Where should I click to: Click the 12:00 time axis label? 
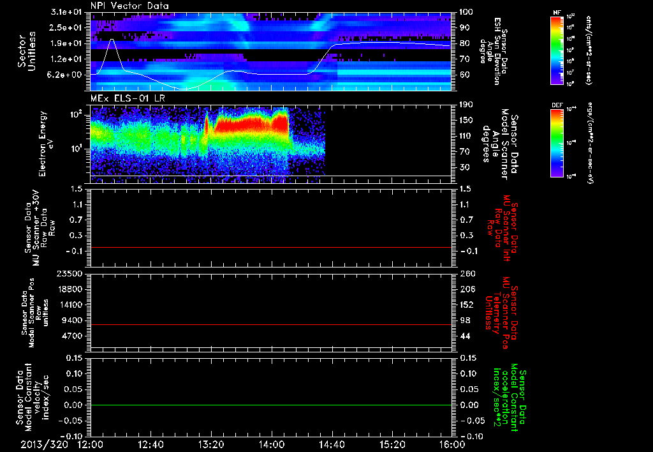tap(91, 444)
